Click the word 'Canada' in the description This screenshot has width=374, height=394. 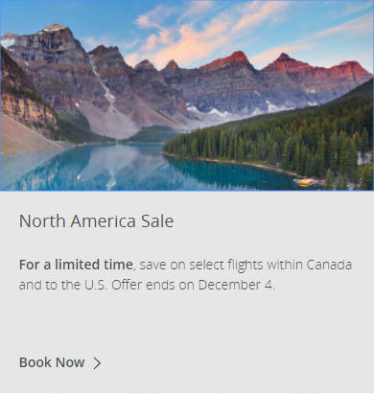(x=329, y=265)
